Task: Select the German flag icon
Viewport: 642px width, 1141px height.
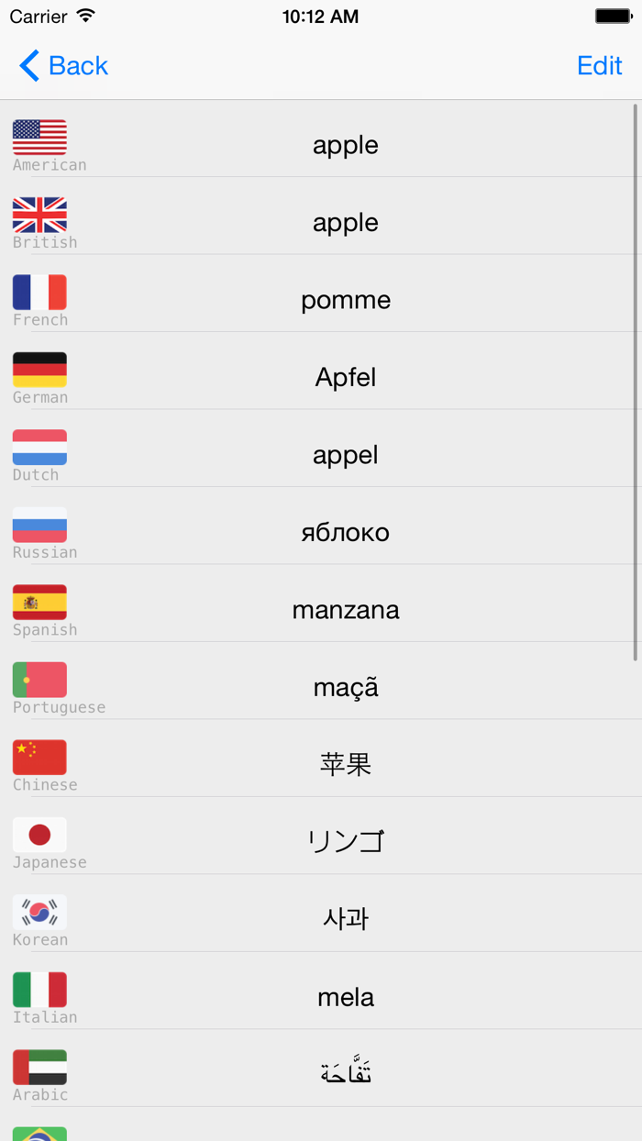Action: (x=39, y=368)
